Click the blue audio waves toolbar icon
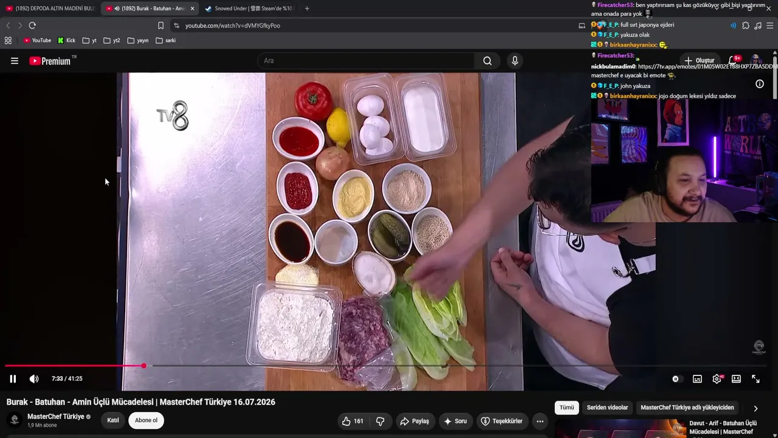778x438 pixels. click(x=733, y=26)
